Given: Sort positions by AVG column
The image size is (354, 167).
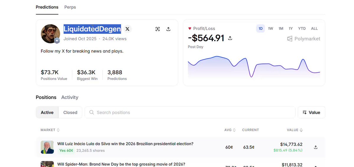Looking at the screenshot, I should [230, 130].
